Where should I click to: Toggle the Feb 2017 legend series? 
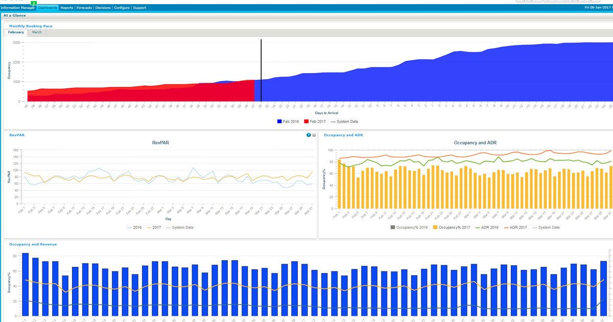pyautogui.click(x=314, y=121)
